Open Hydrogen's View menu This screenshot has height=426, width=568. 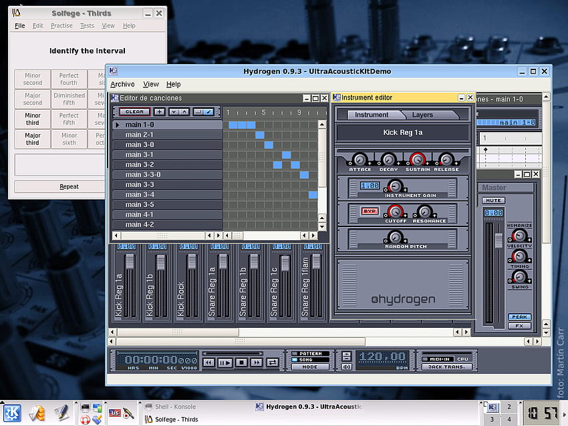coord(151,84)
